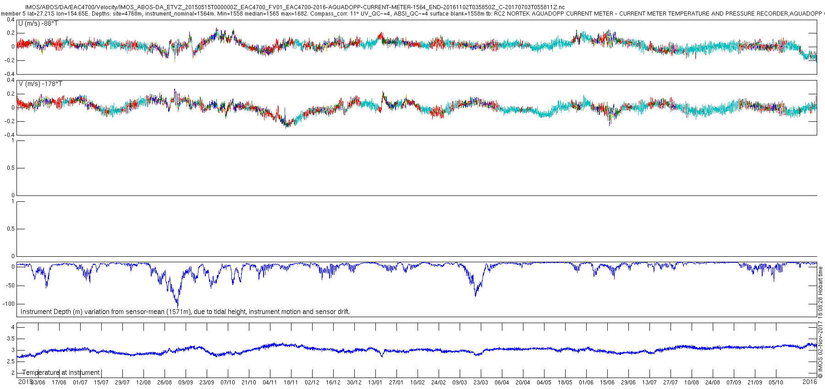
Task: Click the '26/08' date tick label
Action: pos(165,383)
